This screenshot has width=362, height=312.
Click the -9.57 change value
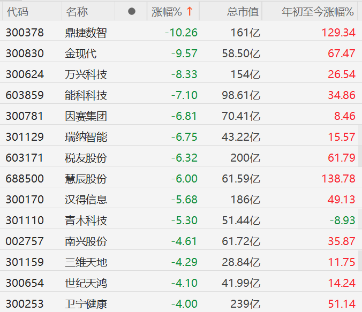click(184, 54)
